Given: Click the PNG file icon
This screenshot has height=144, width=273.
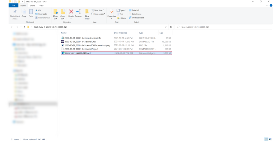Looking at the screenshot, I should coord(62,45).
